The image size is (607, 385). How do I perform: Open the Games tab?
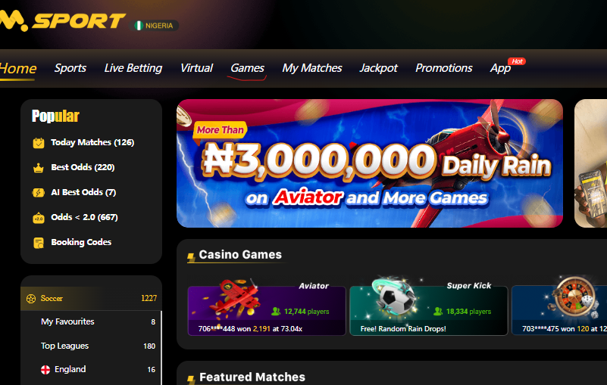tap(247, 68)
